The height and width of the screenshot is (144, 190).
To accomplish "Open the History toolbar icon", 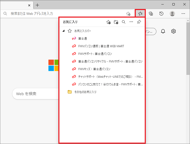I will click(161, 13).
